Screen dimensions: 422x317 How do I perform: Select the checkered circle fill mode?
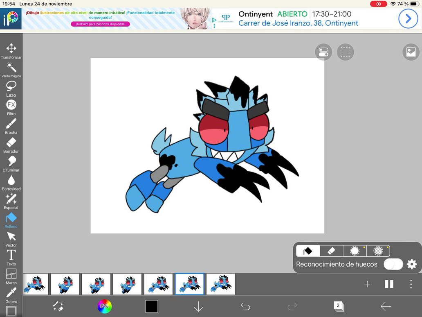pyautogui.click(x=378, y=251)
